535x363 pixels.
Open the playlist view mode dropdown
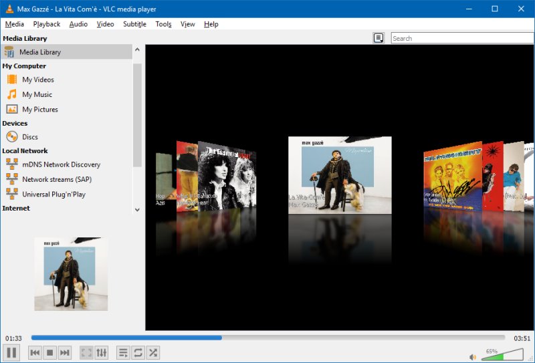pyautogui.click(x=379, y=38)
